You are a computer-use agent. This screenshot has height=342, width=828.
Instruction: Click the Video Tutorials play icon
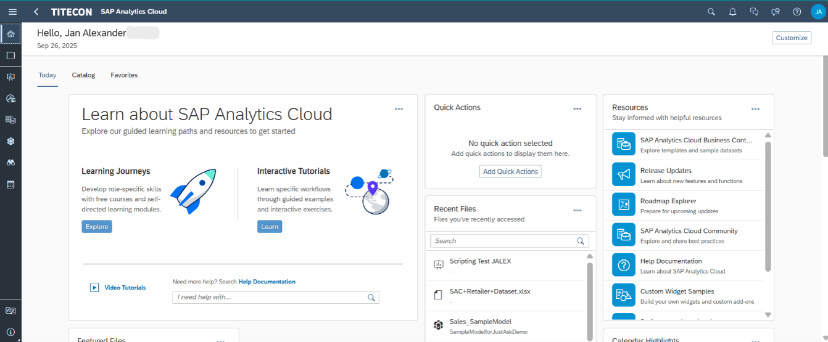pyautogui.click(x=94, y=287)
